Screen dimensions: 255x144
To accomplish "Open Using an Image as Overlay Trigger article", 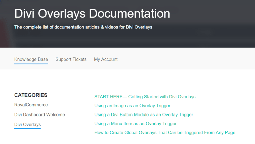I will click(132, 106).
